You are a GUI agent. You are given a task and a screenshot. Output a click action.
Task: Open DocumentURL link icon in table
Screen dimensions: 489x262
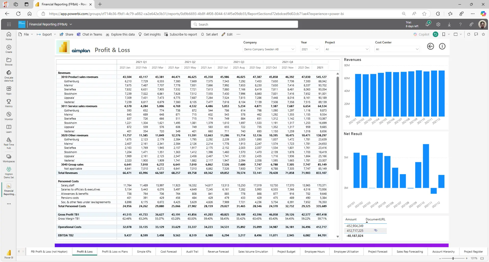point(375,231)
